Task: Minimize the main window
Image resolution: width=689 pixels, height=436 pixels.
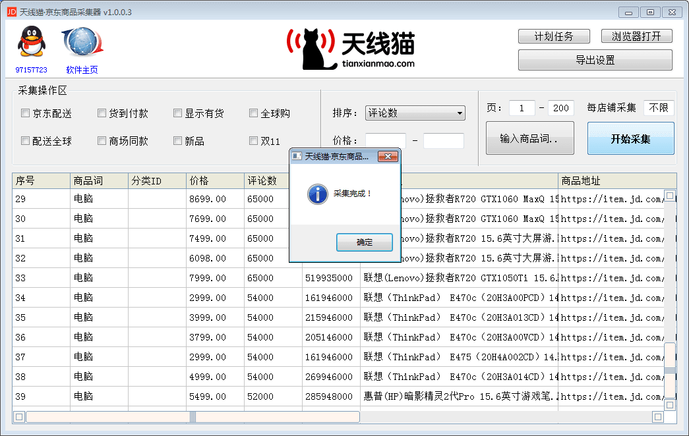Action: pyautogui.click(x=628, y=13)
